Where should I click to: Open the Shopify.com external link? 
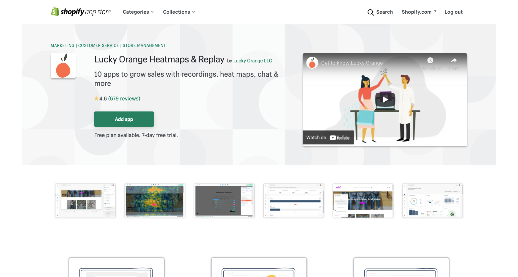click(x=419, y=12)
